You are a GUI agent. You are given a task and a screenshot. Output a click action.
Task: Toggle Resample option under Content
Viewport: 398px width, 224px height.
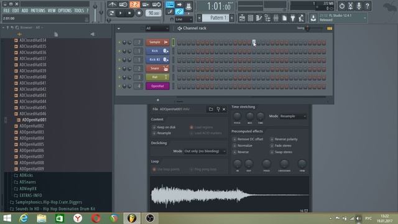point(154,133)
